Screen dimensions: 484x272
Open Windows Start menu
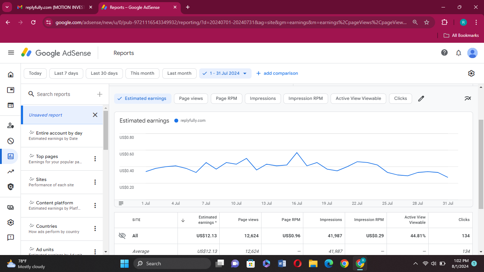coord(124,263)
